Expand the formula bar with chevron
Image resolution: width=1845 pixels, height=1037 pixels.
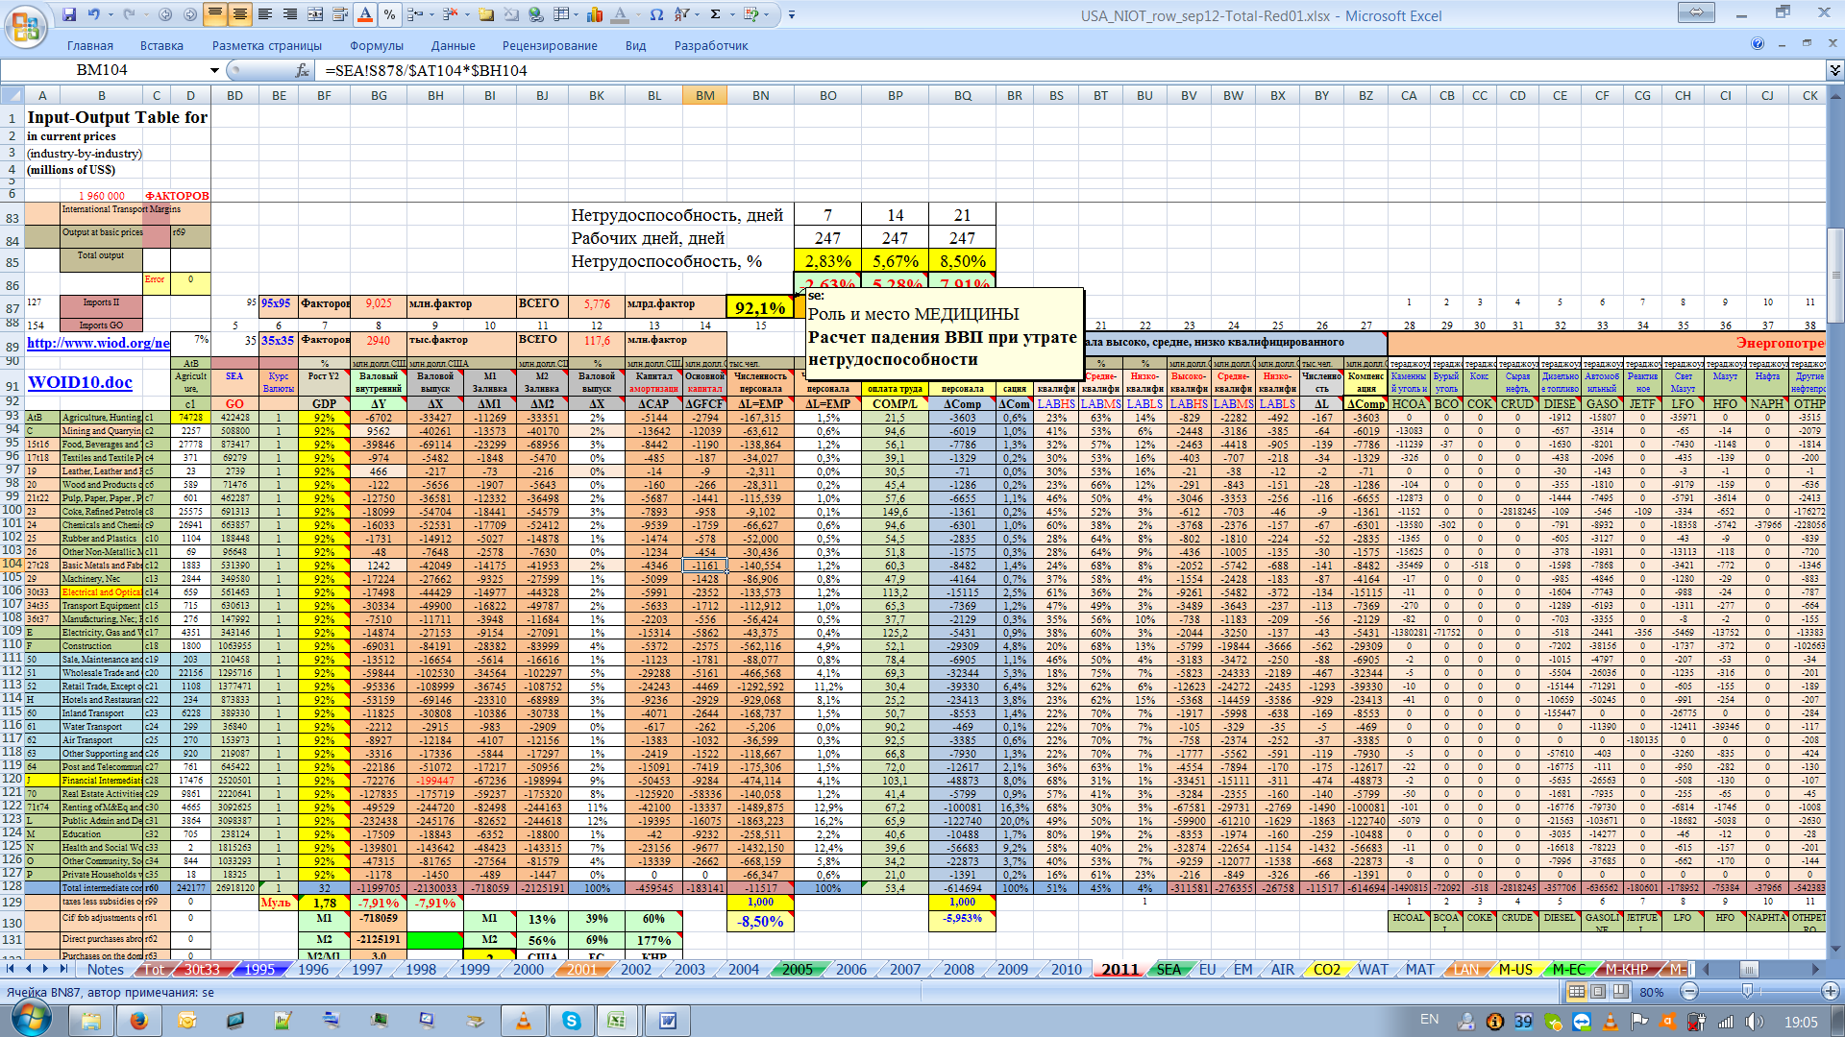1834,70
